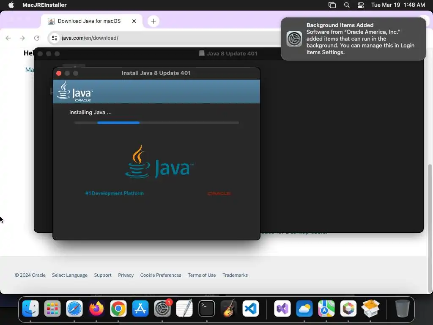Open the Apple menu

click(x=11, y=5)
